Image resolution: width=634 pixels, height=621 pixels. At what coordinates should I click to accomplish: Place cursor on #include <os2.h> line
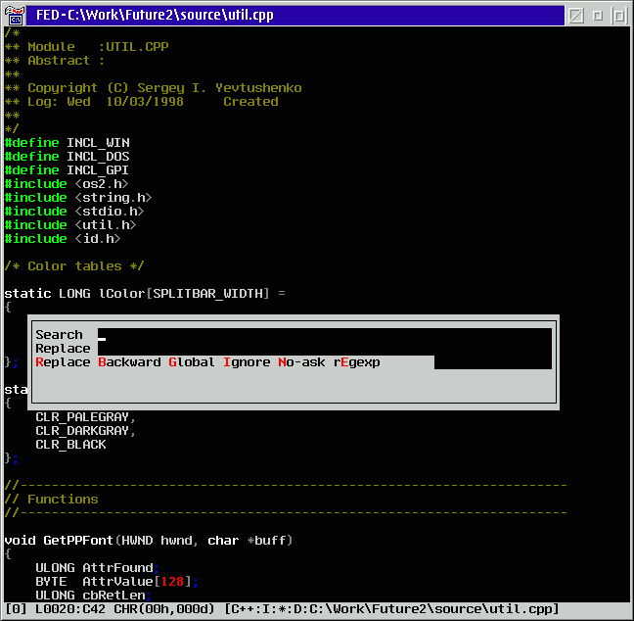click(x=67, y=184)
